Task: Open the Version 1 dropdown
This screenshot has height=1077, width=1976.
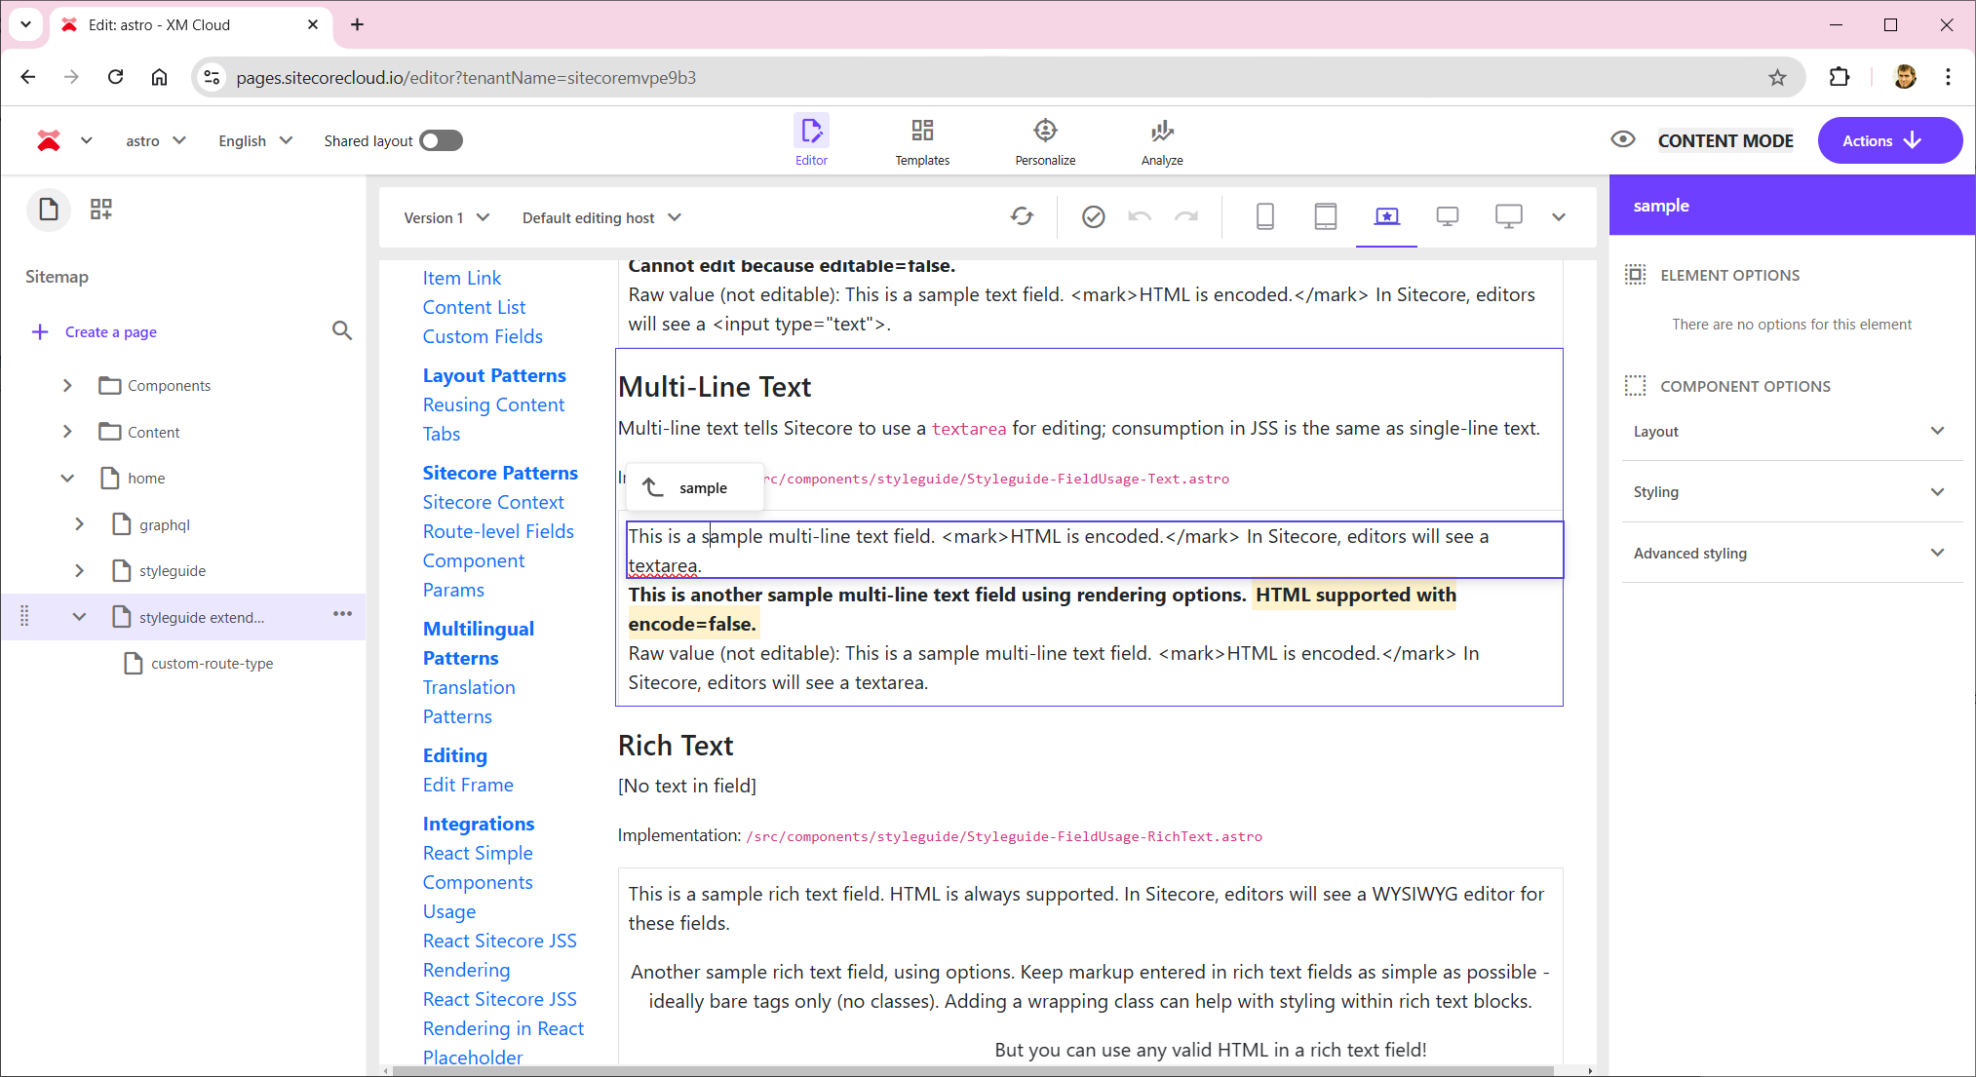Action: (x=446, y=217)
